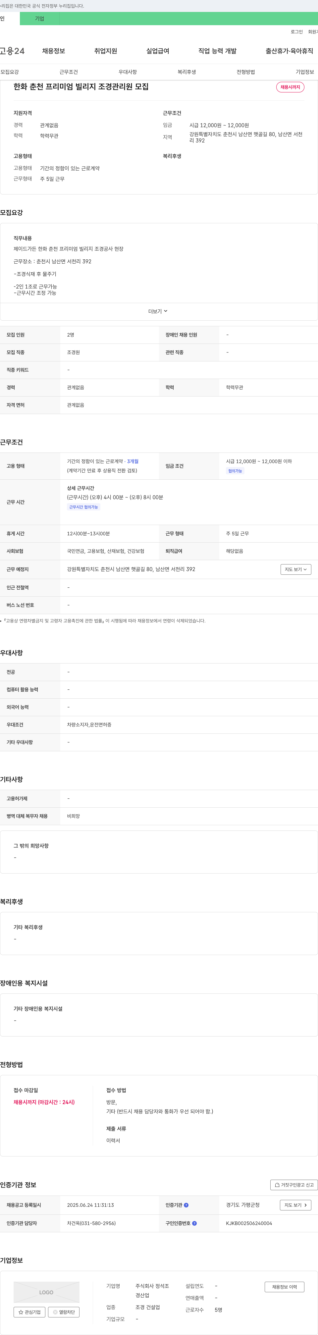This screenshot has width=318, height=1335.
Task: Click the help icon next to 인증기관
Action: tap(186, 1205)
